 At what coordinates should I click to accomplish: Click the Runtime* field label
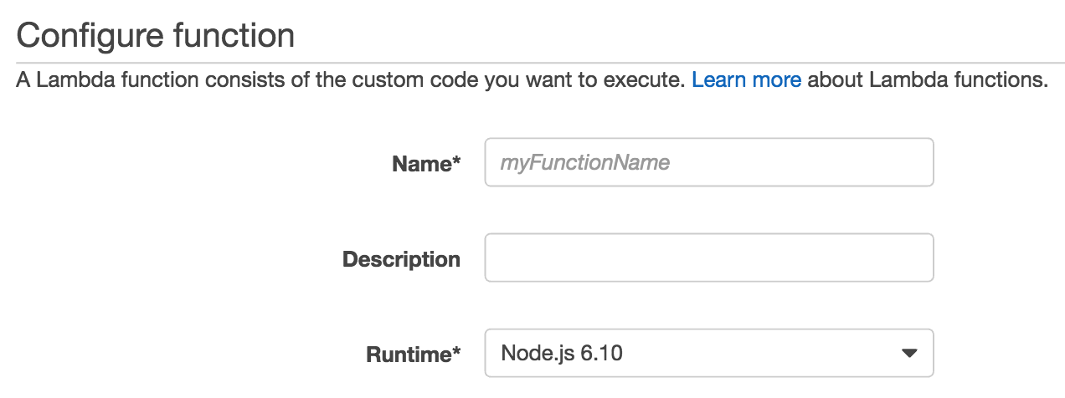pyautogui.click(x=414, y=355)
